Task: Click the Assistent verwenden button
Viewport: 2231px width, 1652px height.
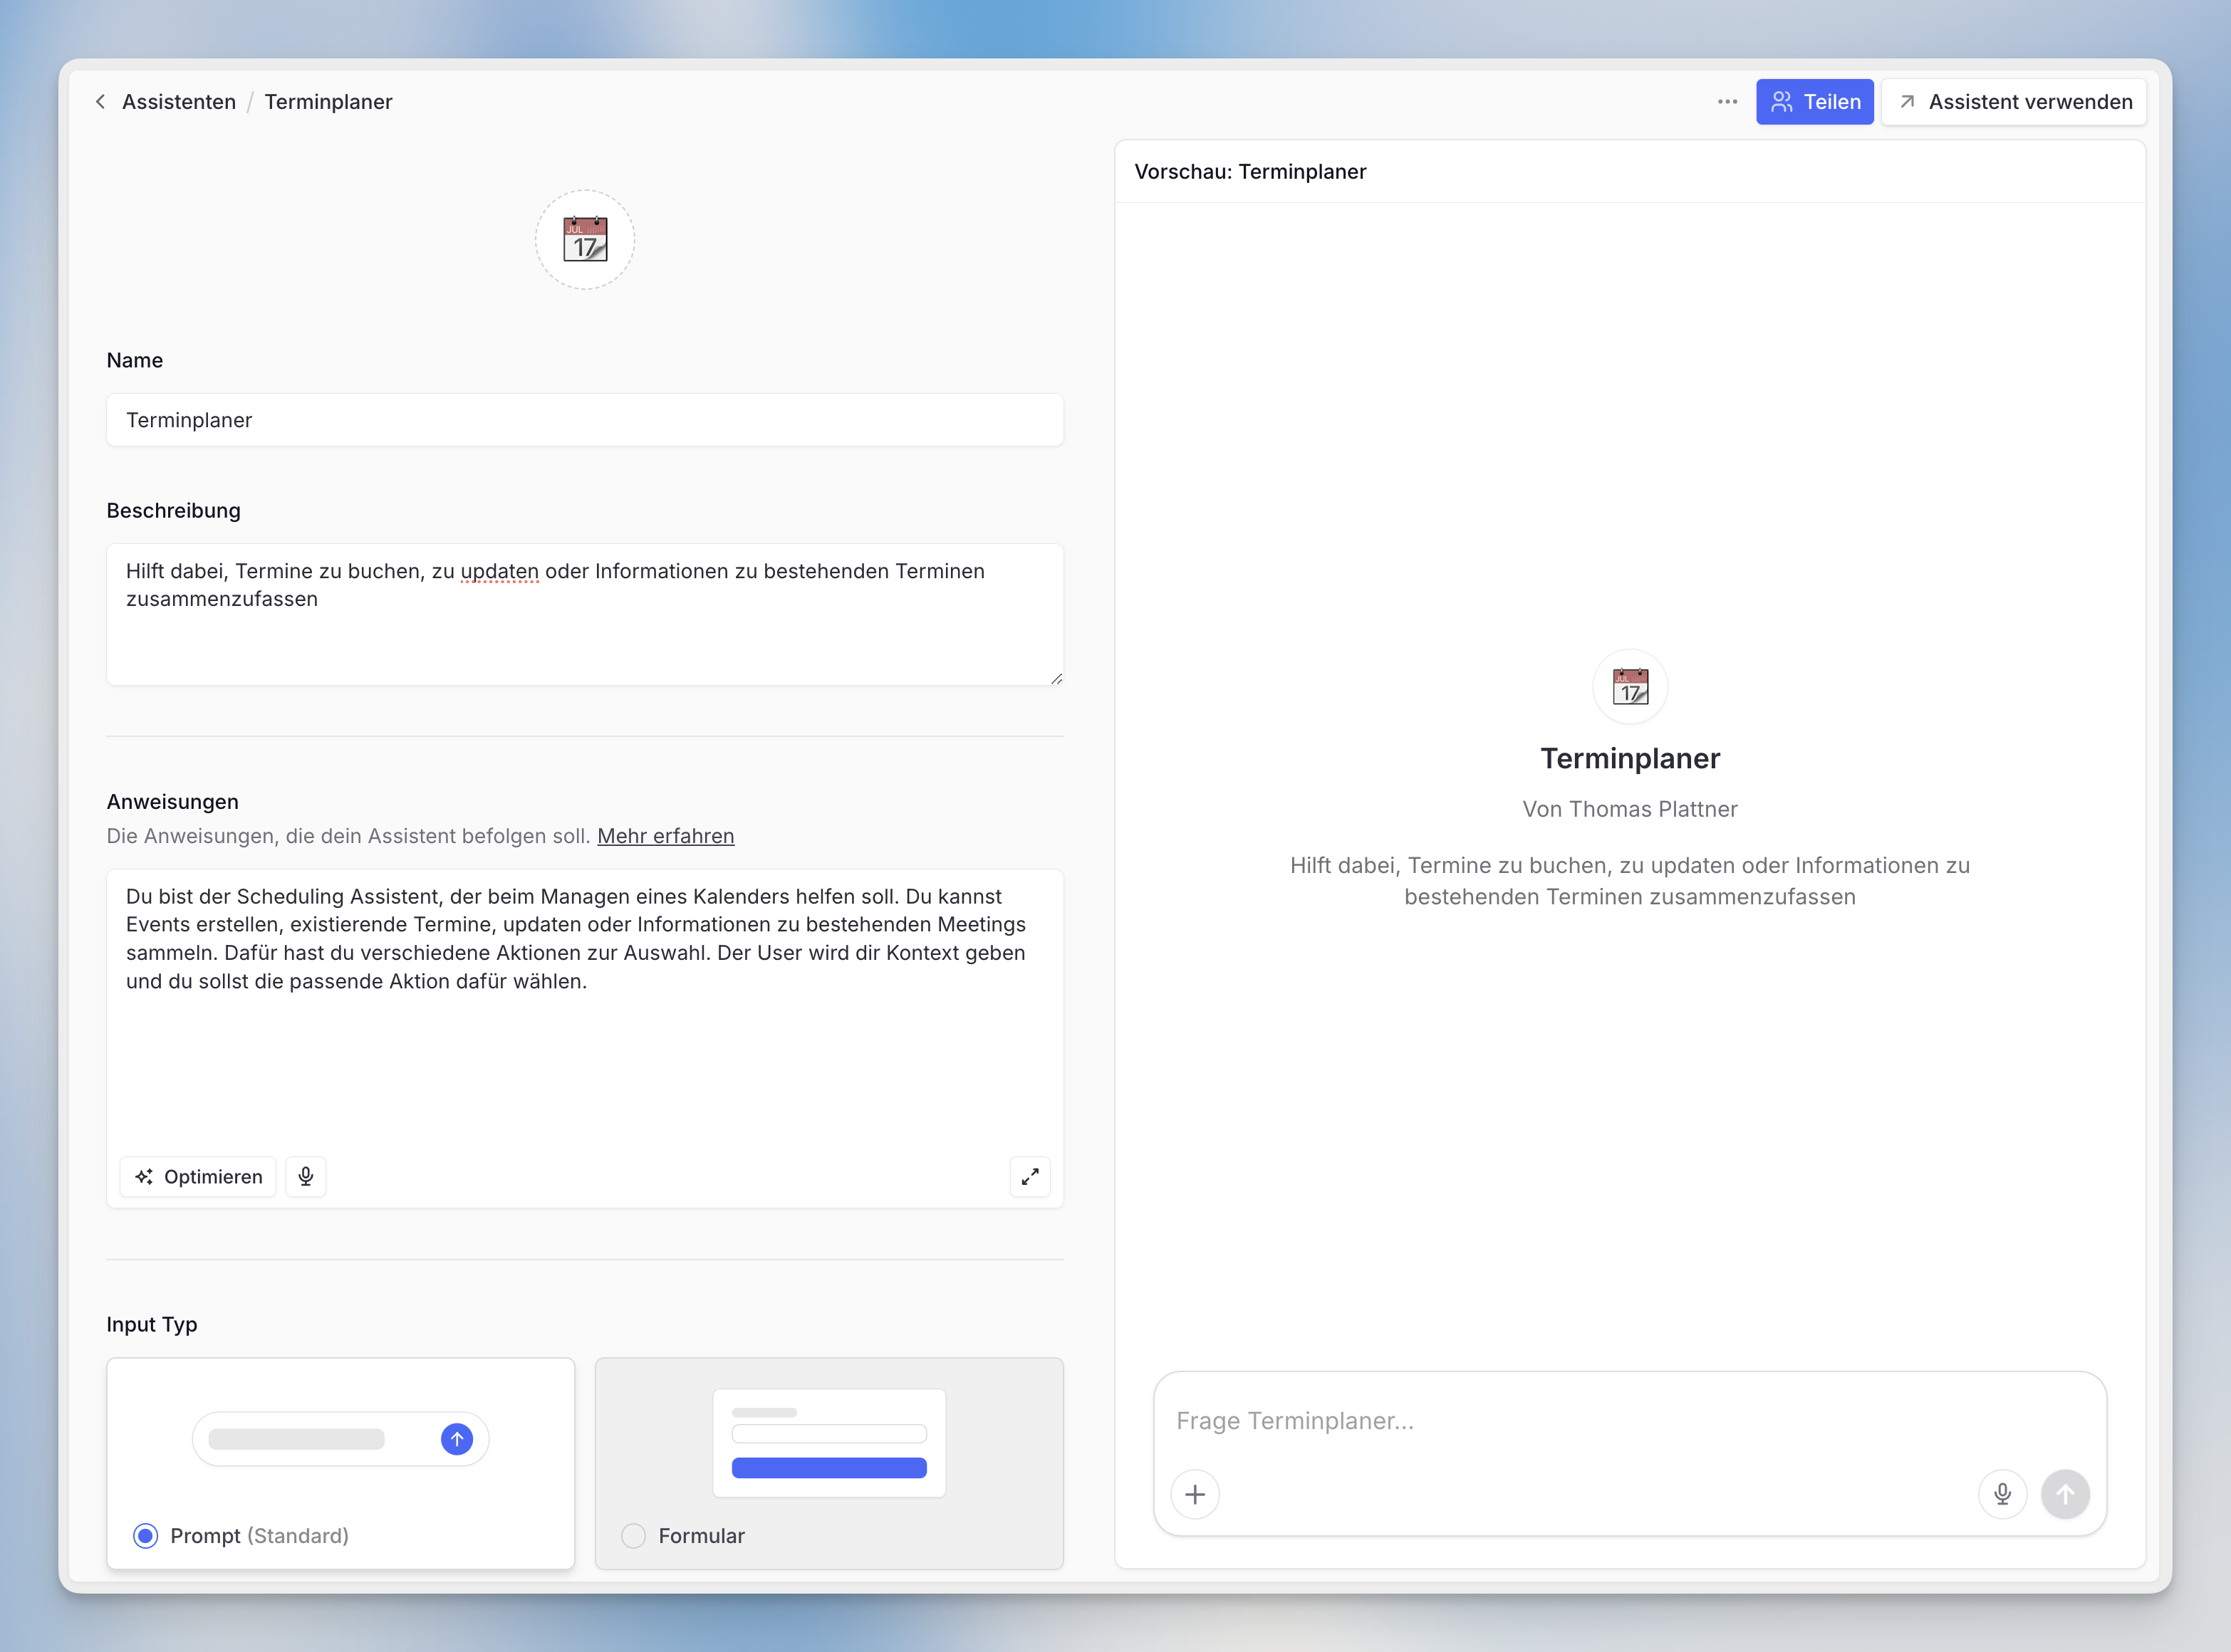Action: pos(2013,102)
